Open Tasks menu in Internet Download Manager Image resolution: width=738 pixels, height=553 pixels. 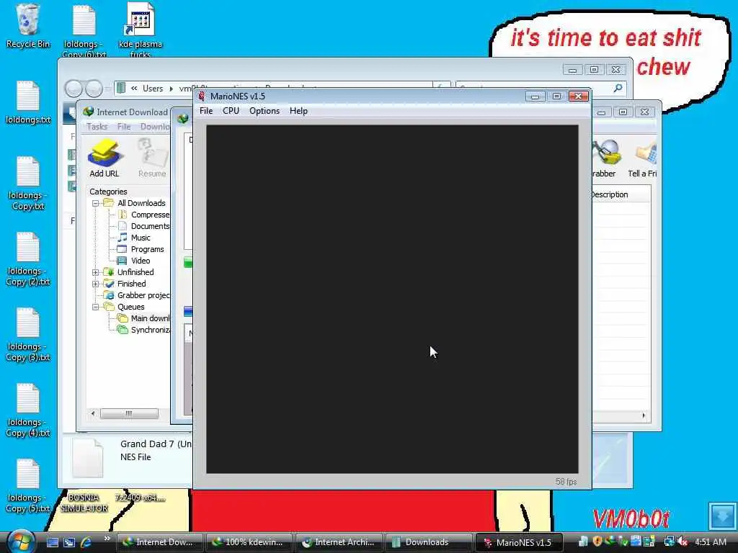pos(97,127)
